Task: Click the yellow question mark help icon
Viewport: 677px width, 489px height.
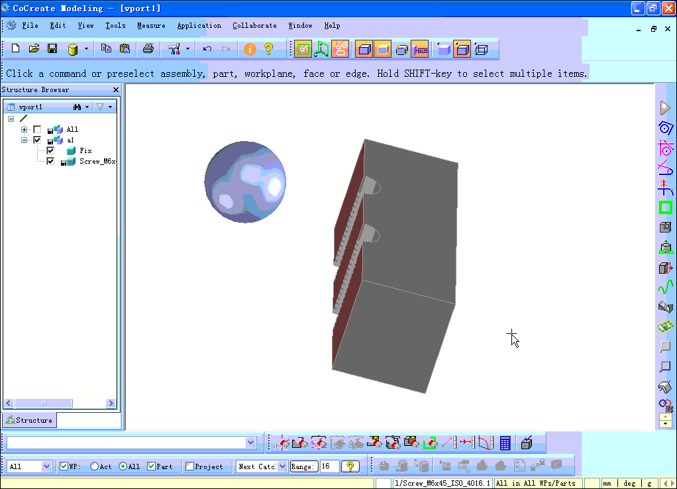Action: [x=268, y=49]
